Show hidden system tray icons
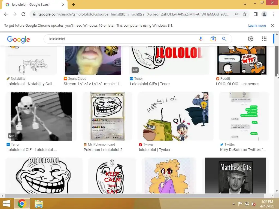The image size is (279, 209). pos(233,204)
